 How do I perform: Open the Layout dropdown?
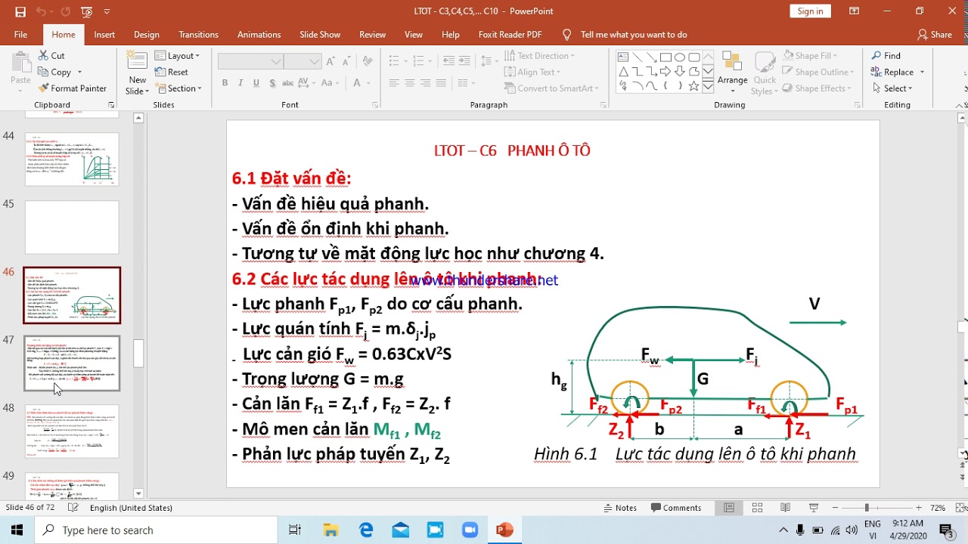pos(178,56)
